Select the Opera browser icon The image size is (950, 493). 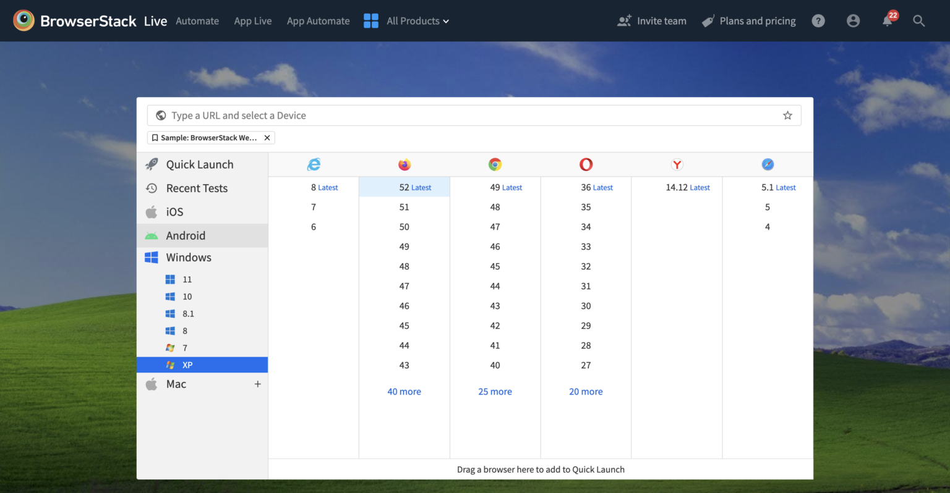point(586,164)
